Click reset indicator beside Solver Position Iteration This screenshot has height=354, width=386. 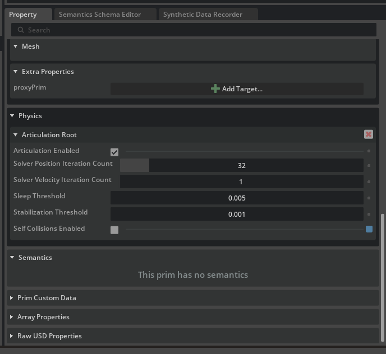pos(369,166)
